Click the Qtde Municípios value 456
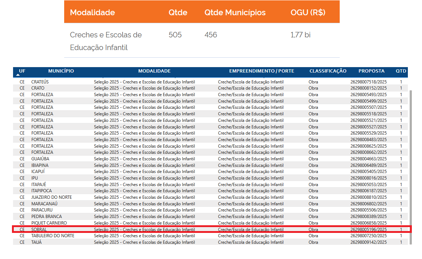The width and height of the screenshot is (422, 259). click(211, 35)
